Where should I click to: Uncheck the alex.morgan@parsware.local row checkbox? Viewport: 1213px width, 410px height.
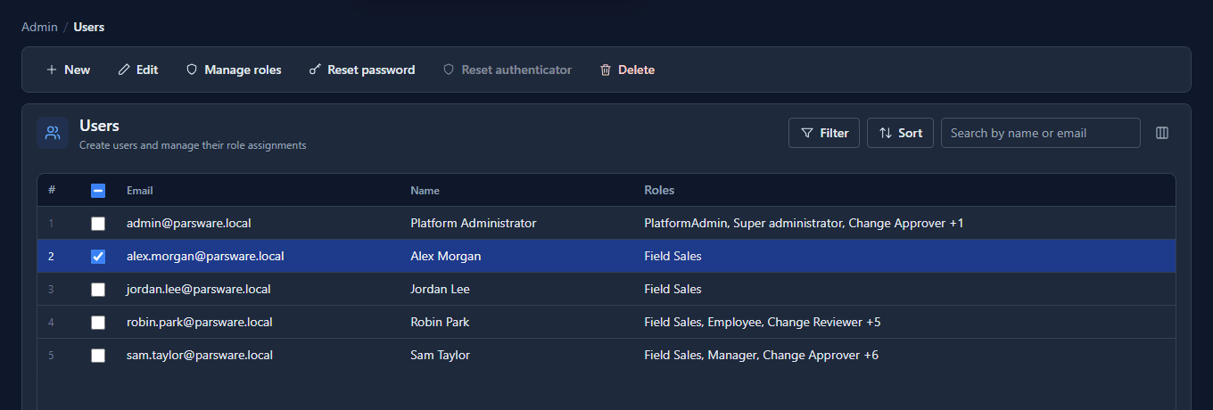pos(98,256)
